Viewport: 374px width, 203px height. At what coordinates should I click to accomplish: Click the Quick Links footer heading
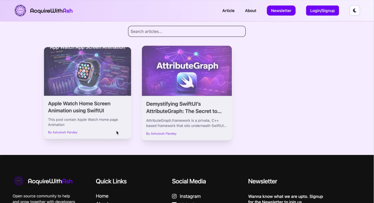coord(111,181)
